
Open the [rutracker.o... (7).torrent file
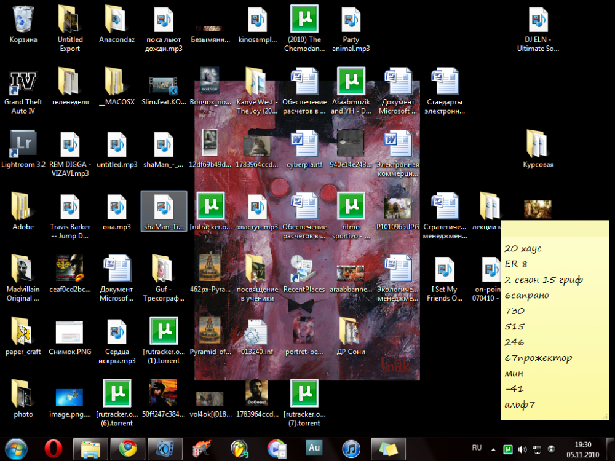(x=304, y=403)
